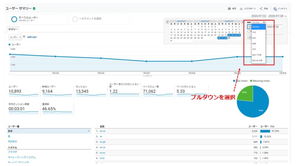
Task: Select 今日 in the period list
Action: [x=258, y=32]
